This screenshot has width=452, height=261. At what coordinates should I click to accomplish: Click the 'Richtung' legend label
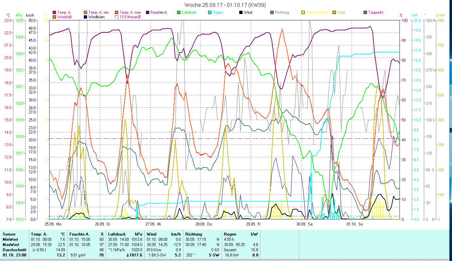coord(282,12)
